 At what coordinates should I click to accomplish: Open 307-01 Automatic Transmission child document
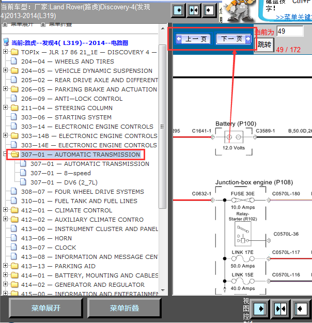coord(90,164)
